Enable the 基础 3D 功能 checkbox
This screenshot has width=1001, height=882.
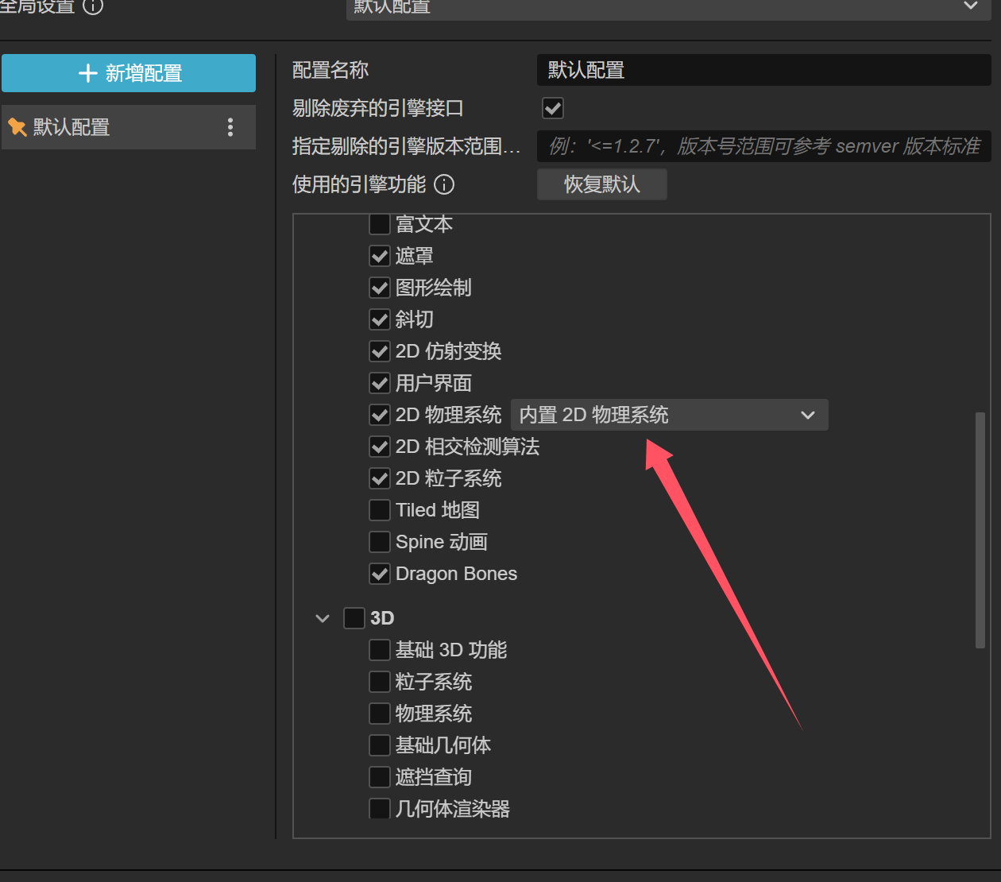380,650
